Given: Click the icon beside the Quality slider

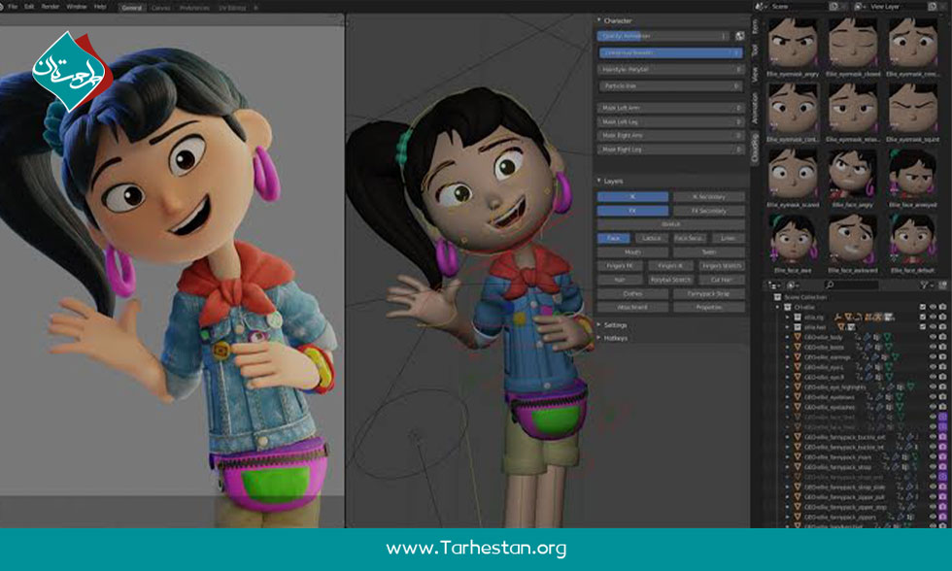Looking at the screenshot, I should pyautogui.click(x=739, y=36).
